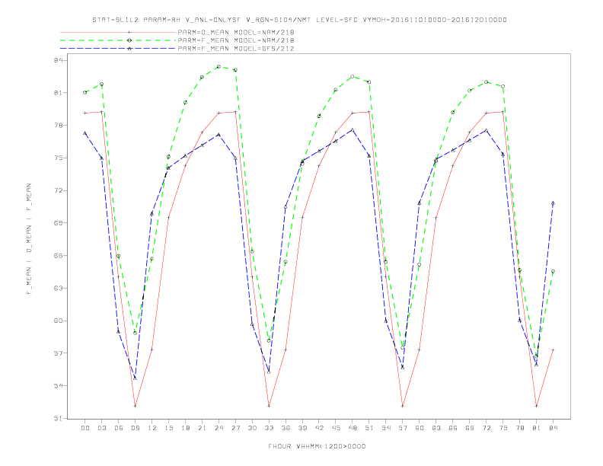Click the x-axis tick label 72
Viewport: 603px width, 466px height.
(487, 428)
